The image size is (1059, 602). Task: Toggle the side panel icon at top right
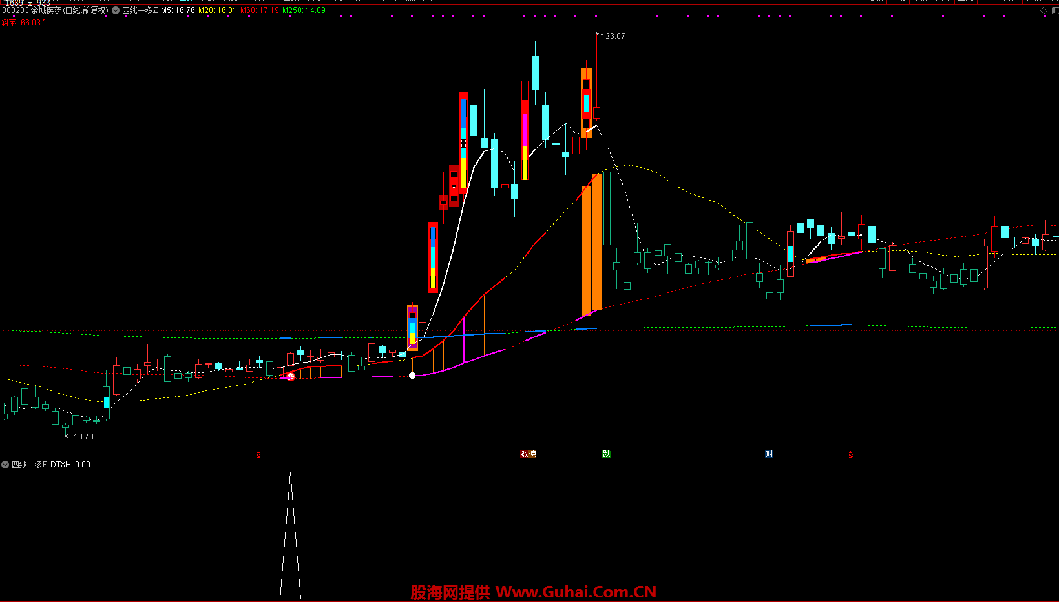pyautogui.click(x=1054, y=10)
